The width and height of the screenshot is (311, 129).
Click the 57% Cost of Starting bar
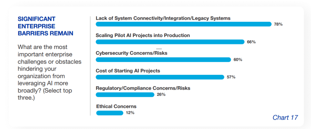(160, 77)
